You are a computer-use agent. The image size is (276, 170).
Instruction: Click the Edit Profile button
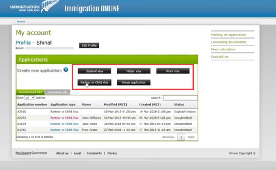[89, 45]
